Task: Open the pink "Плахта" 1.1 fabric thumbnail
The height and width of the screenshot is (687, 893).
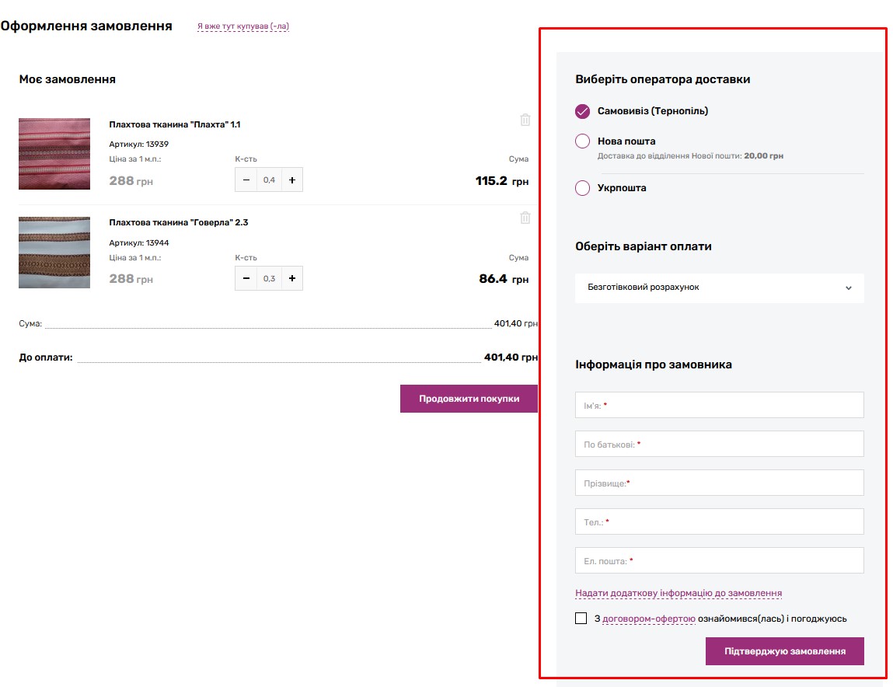Action: (x=54, y=154)
